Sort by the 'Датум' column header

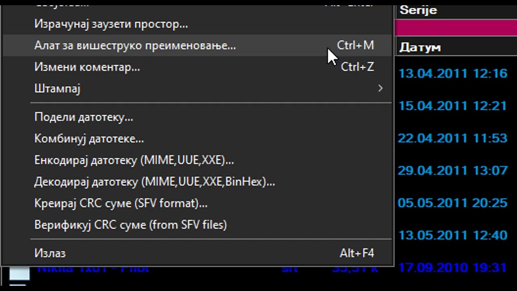pyautogui.click(x=420, y=48)
